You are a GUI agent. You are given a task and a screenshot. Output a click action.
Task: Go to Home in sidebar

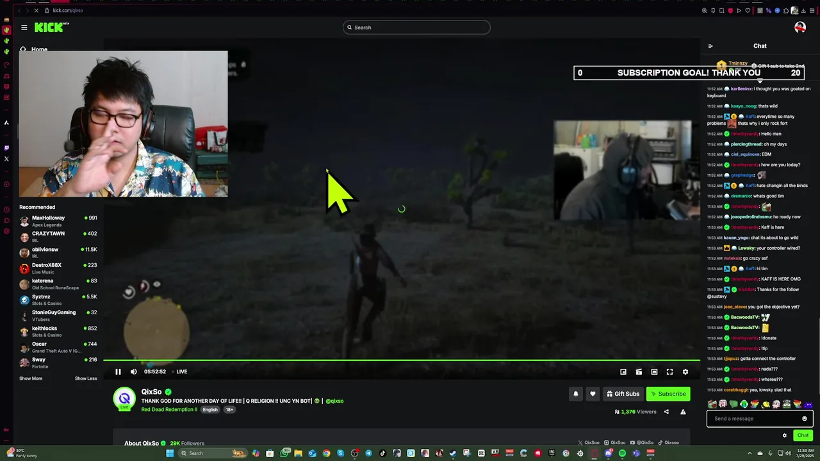click(34, 49)
